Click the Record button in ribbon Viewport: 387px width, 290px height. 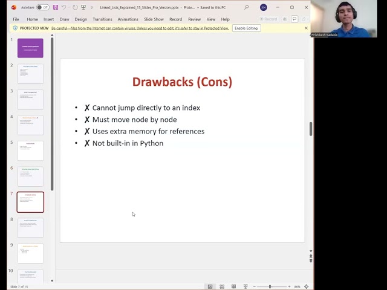pos(268,19)
